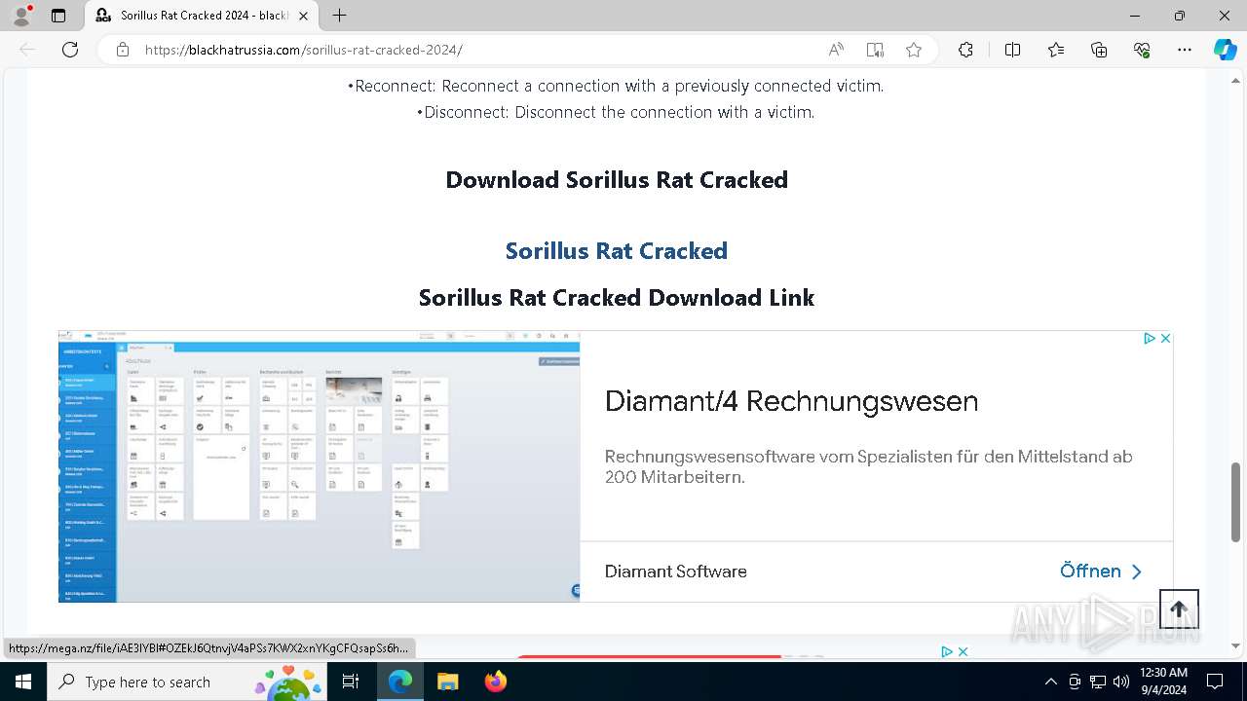
Task: Click the scrollbar down arrow
Action: pos(1235,646)
